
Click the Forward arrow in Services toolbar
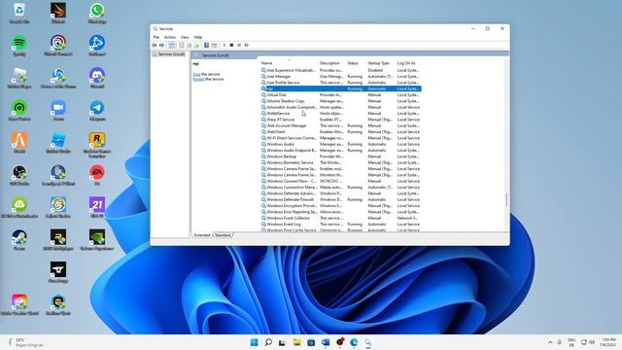point(161,46)
